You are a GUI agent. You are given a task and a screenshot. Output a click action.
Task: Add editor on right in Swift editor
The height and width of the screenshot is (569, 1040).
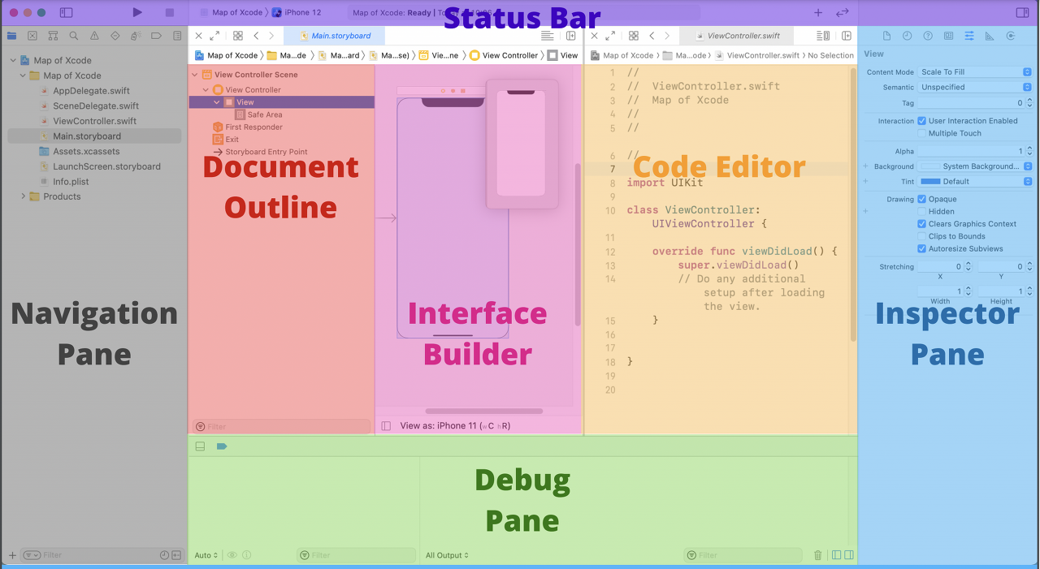(847, 36)
